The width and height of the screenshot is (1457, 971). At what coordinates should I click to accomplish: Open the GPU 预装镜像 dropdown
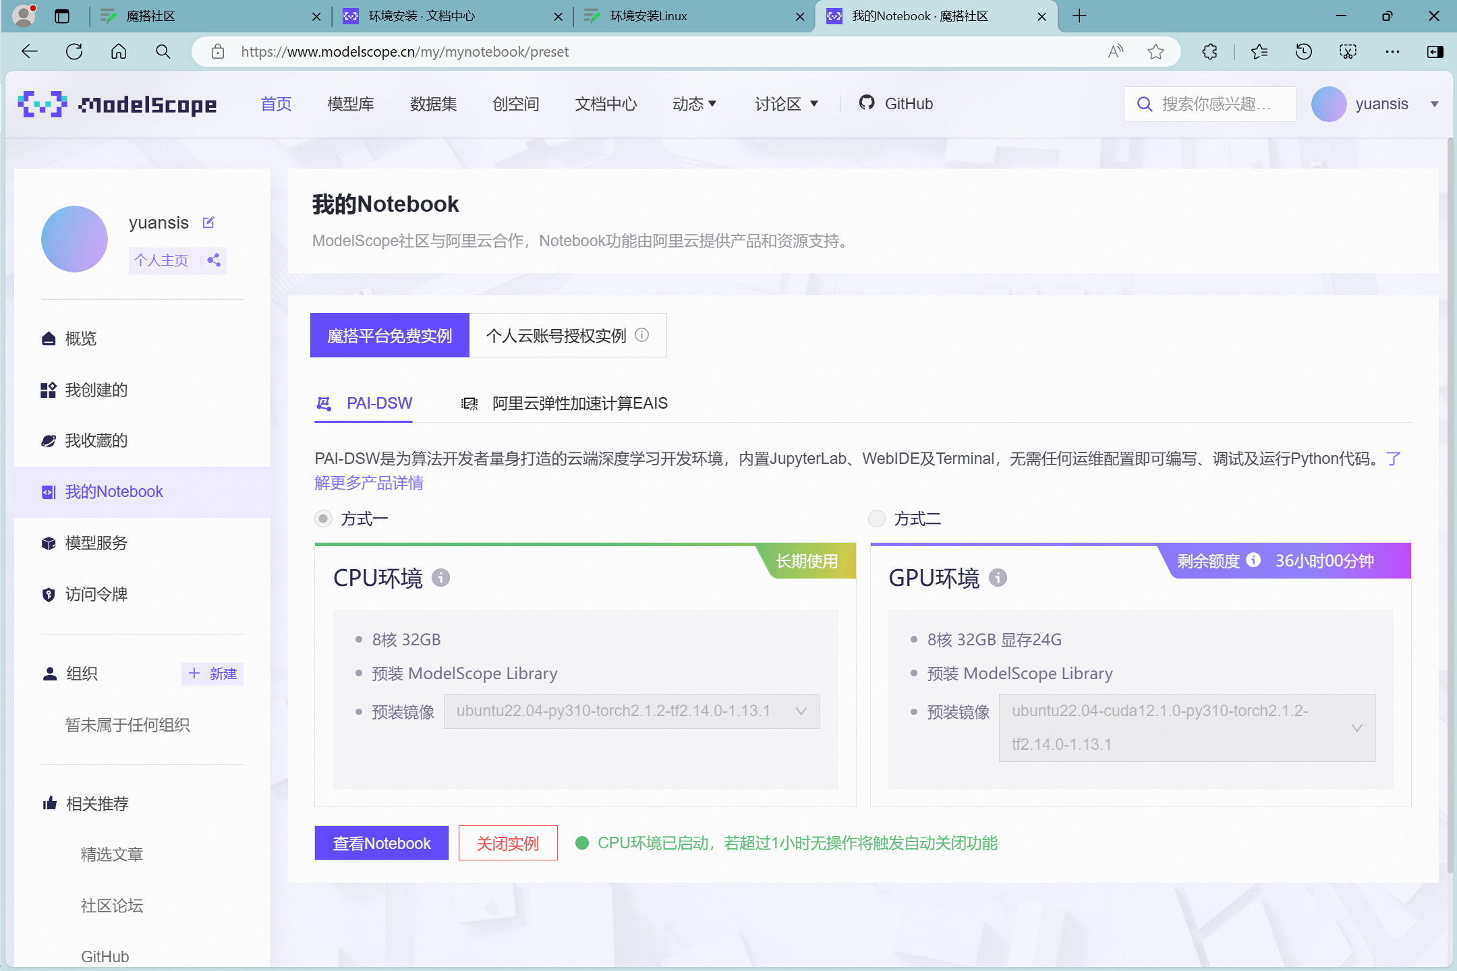pyautogui.click(x=1187, y=728)
